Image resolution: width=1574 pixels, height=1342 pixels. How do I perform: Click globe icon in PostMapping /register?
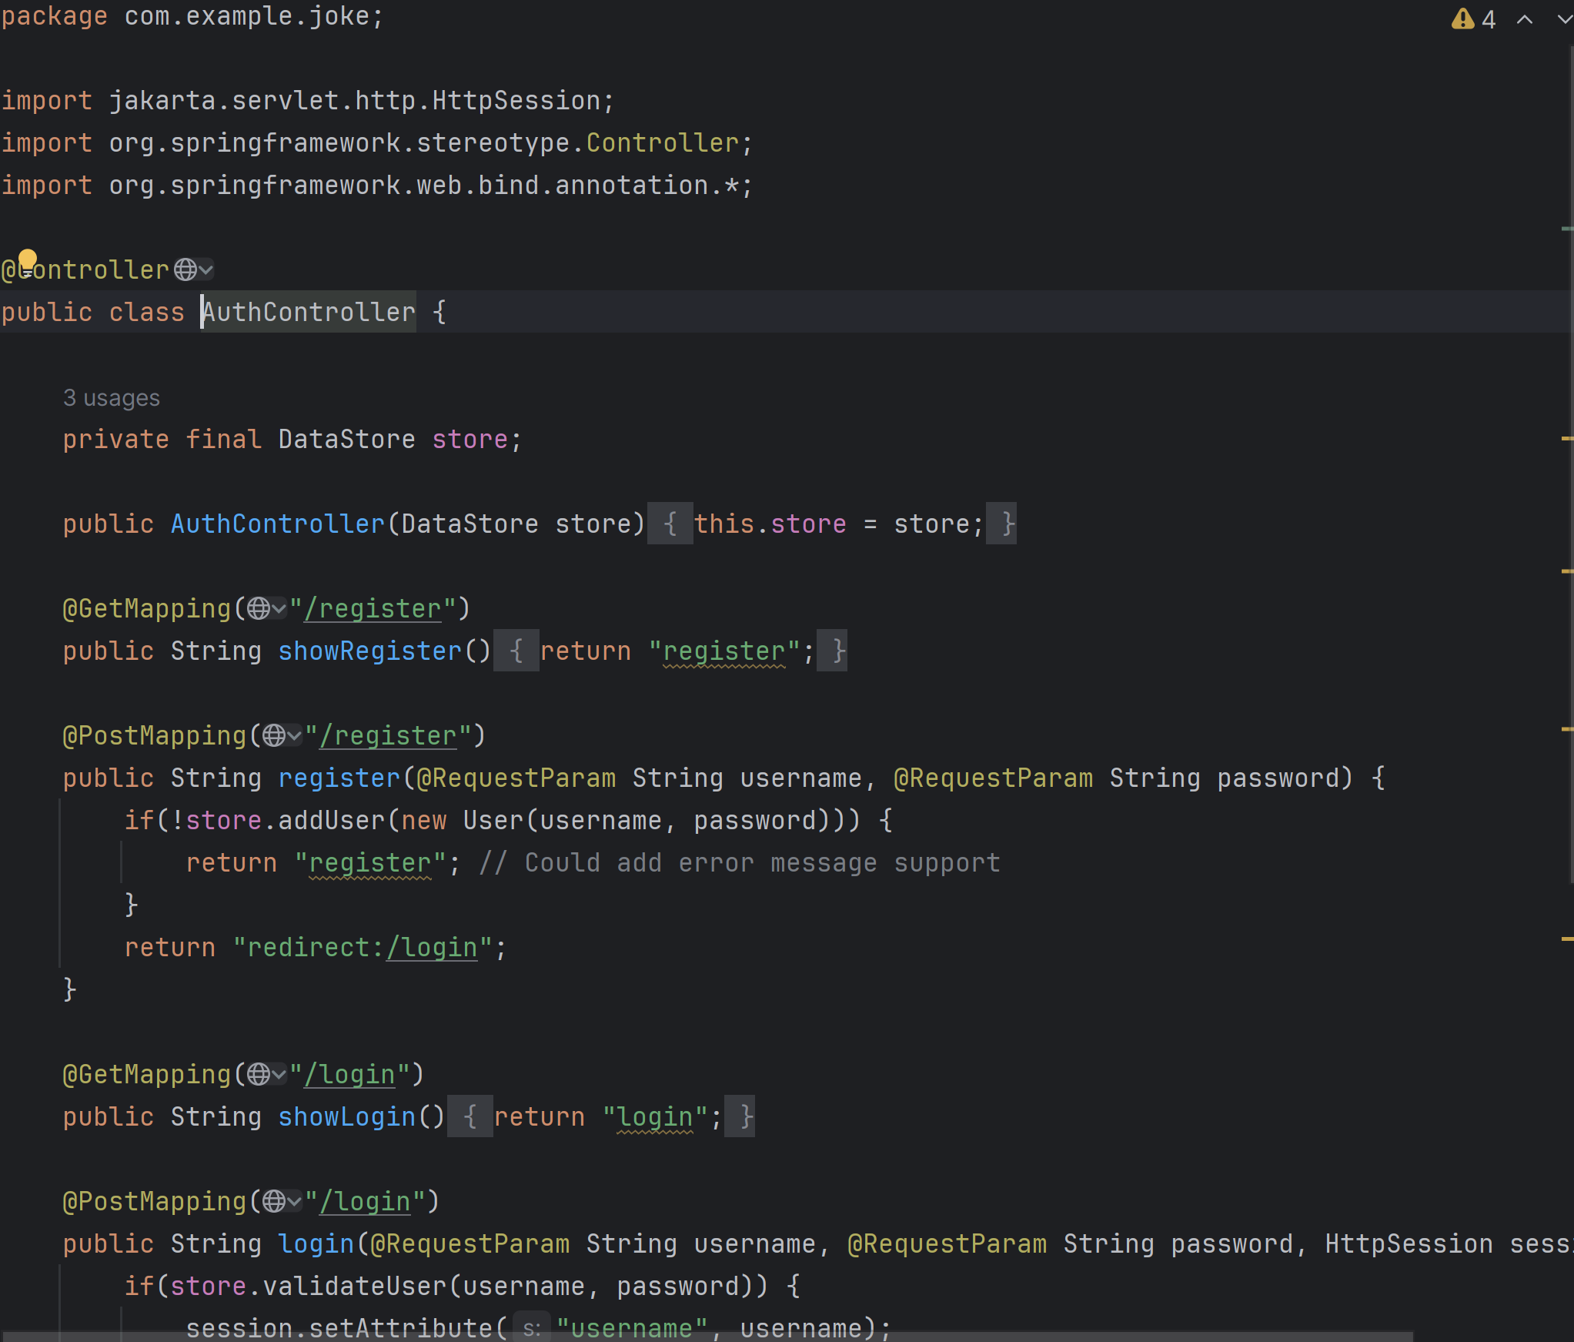[x=274, y=735]
